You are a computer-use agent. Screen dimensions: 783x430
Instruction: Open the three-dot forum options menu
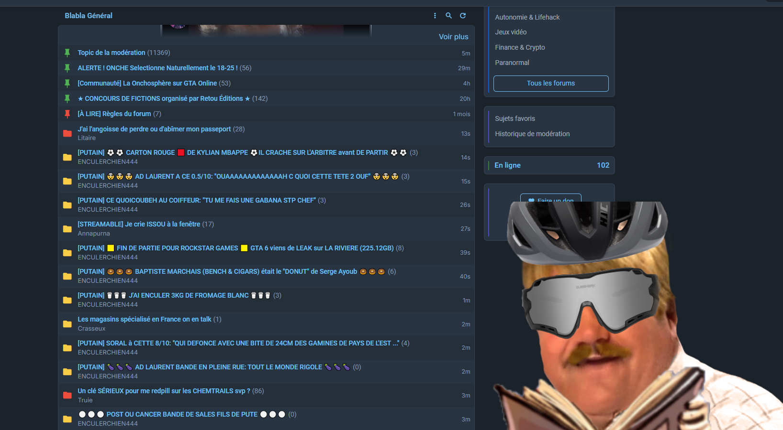pyautogui.click(x=435, y=16)
